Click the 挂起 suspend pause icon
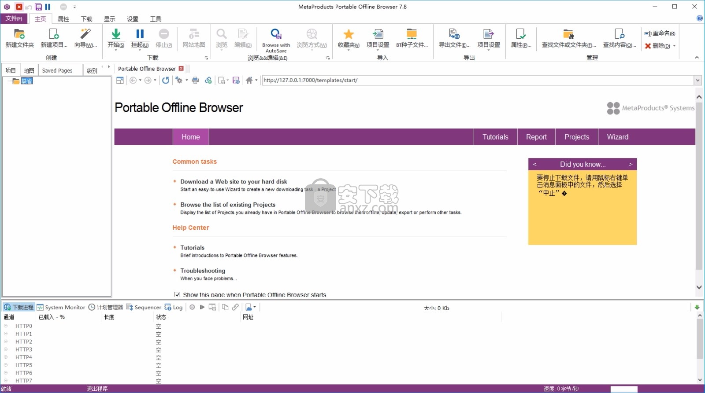This screenshot has width=705, height=393. click(x=140, y=34)
